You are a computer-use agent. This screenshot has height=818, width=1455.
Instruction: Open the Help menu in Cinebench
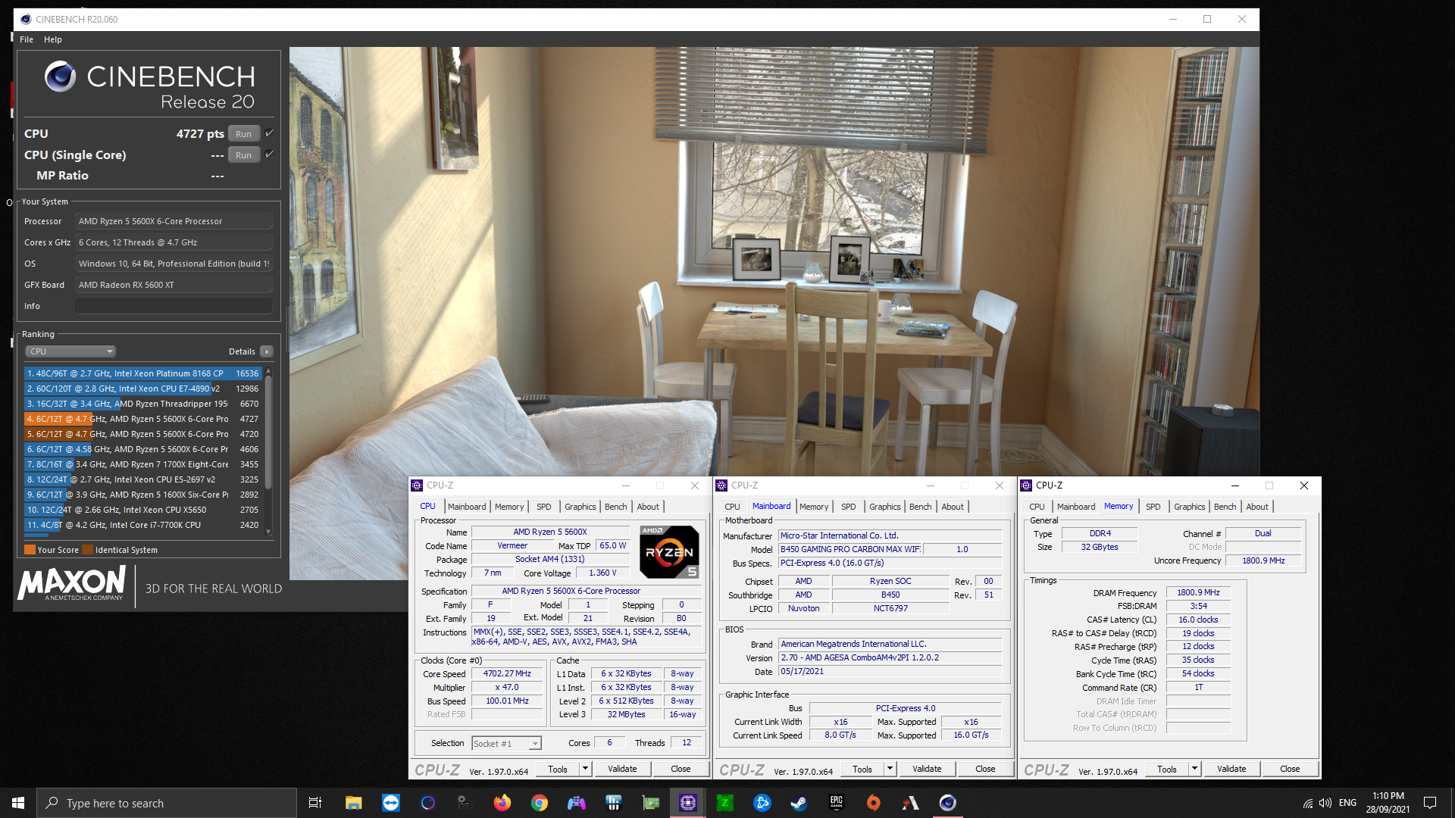click(x=53, y=39)
